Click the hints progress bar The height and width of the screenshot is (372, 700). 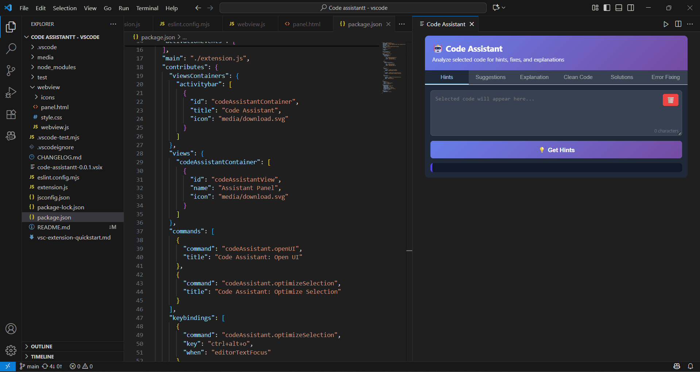[x=556, y=167]
